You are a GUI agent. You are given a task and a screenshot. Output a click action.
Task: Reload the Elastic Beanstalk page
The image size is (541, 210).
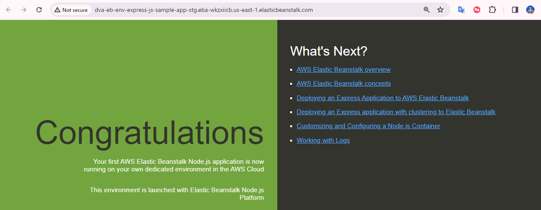tap(39, 10)
